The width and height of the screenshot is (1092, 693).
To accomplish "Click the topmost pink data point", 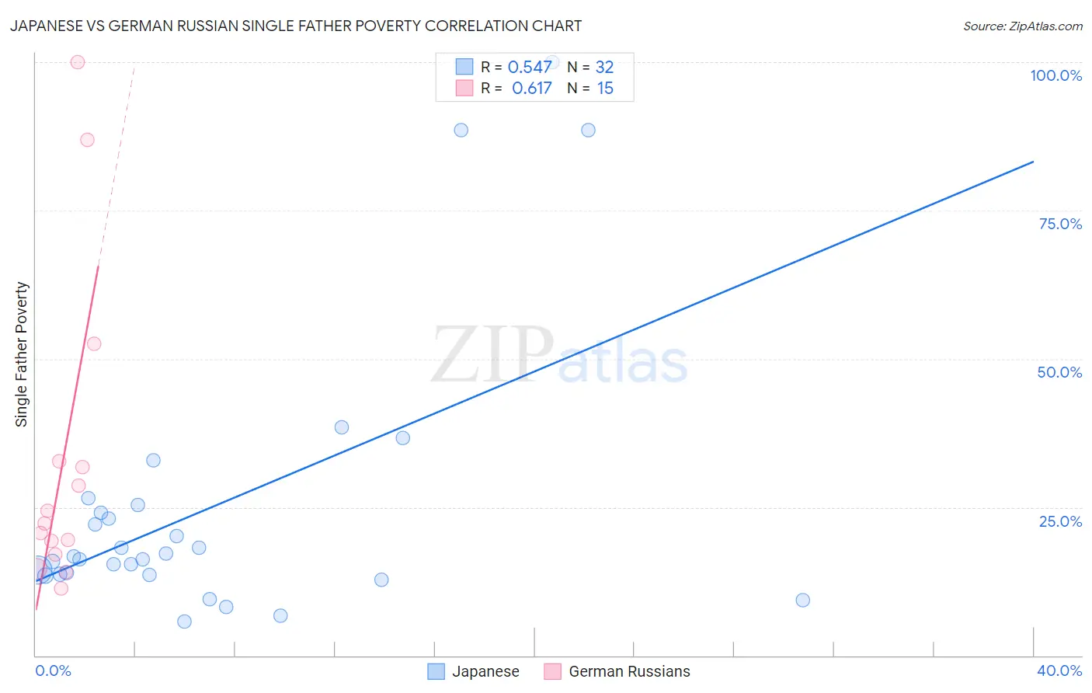I will click(x=78, y=62).
